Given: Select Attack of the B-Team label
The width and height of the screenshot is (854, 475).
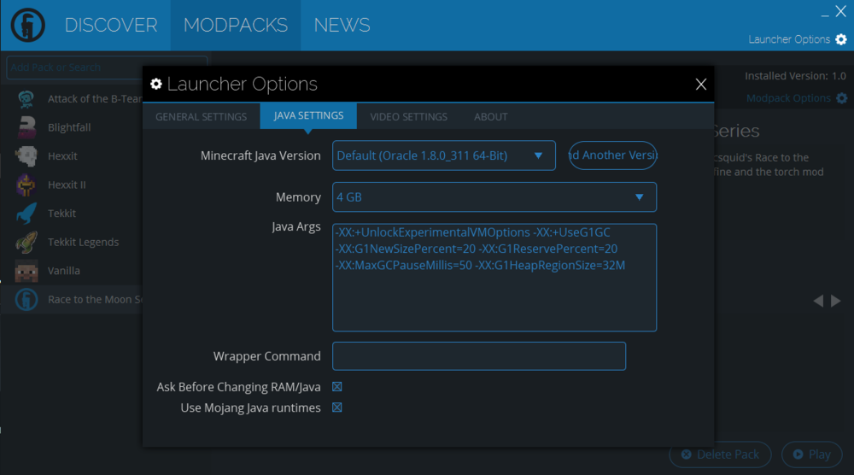Looking at the screenshot, I should point(95,98).
